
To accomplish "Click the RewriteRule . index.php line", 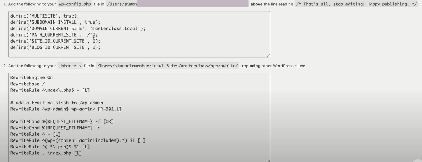I will (x=46, y=153).
